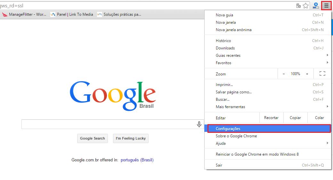Open Nova janela anônima
The height and width of the screenshot is (180, 333).
point(234,30)
